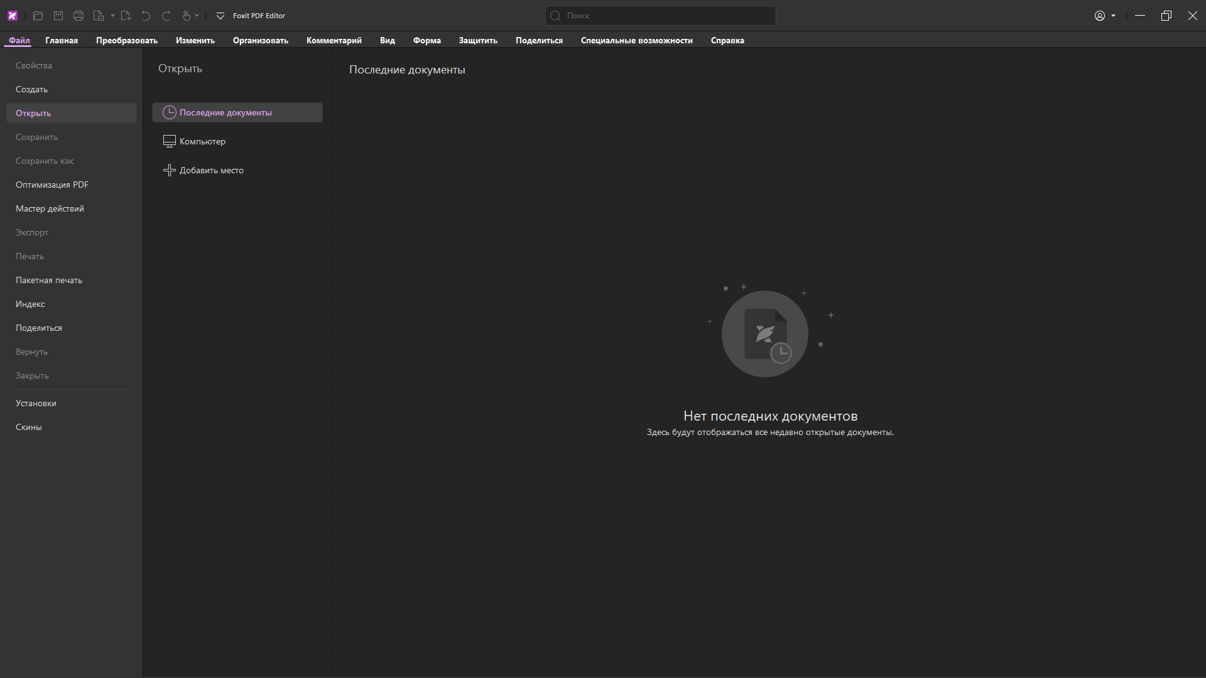Click the clock icon beside Последние документы
1206x678 pixels.
(169, 112)
